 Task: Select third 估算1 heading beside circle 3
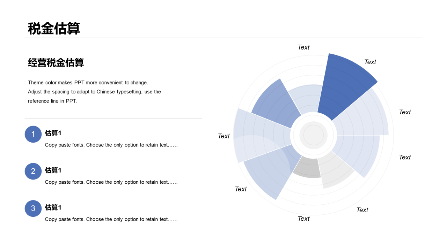coord(53,207)
